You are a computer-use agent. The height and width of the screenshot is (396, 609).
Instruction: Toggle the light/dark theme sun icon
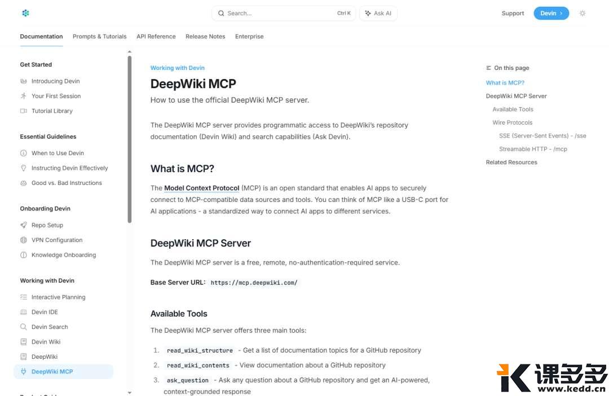pyautogui.click(x=582, y=13)
